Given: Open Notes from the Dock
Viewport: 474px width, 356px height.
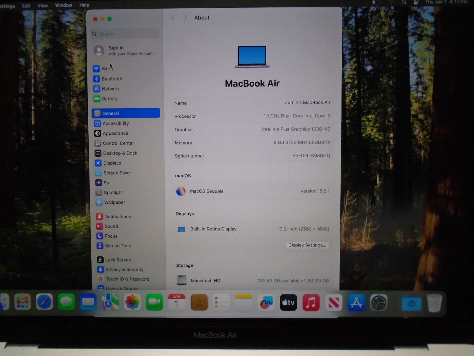Looking at the screenshot, I should click(x=244, y=303).
